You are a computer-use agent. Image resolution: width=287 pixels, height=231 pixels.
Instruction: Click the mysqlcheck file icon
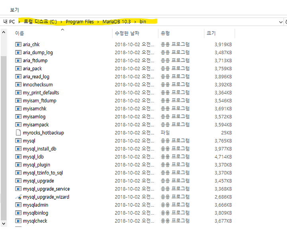tap(18, 221)
